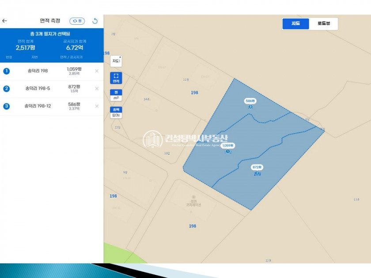Click the circular reset arrow icon
The image size is (371, 278).
[95, 21]
